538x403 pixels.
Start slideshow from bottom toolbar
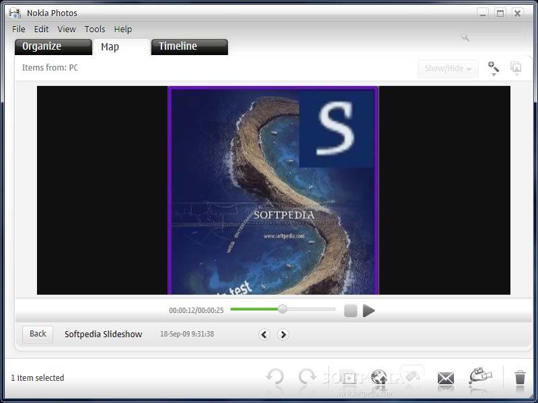click(x=348, y=377)
